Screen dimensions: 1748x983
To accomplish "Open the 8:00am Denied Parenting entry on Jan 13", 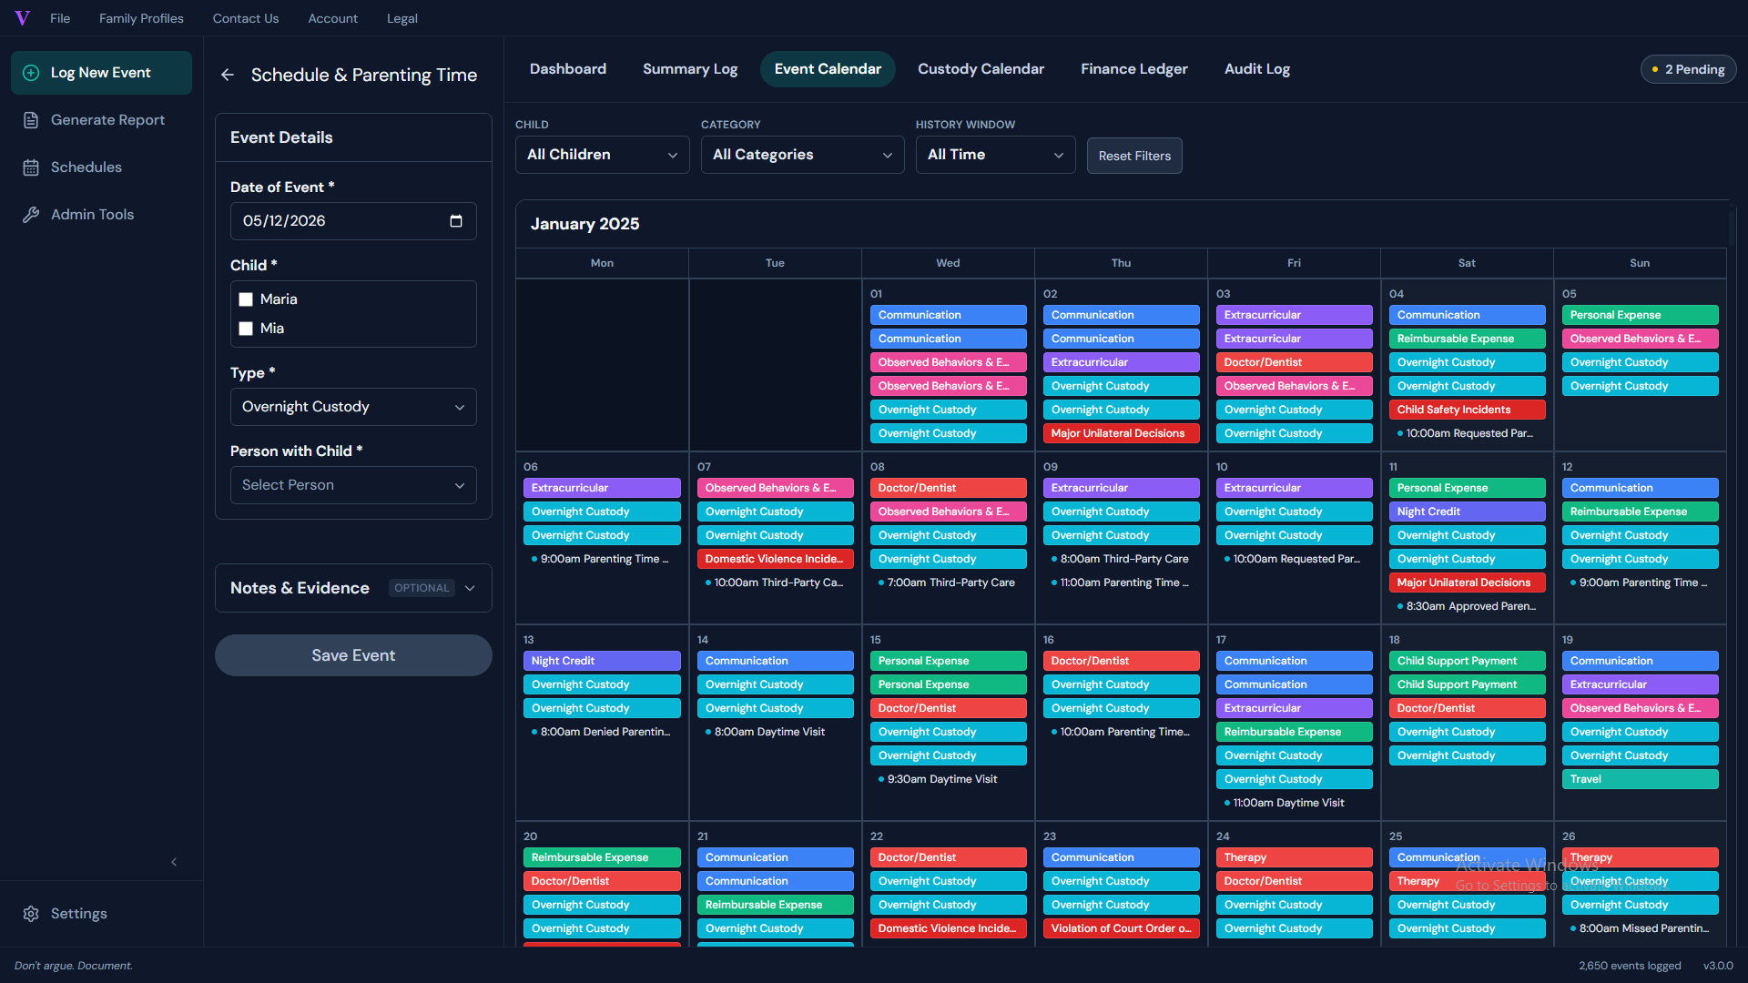I will click(602, 732).
